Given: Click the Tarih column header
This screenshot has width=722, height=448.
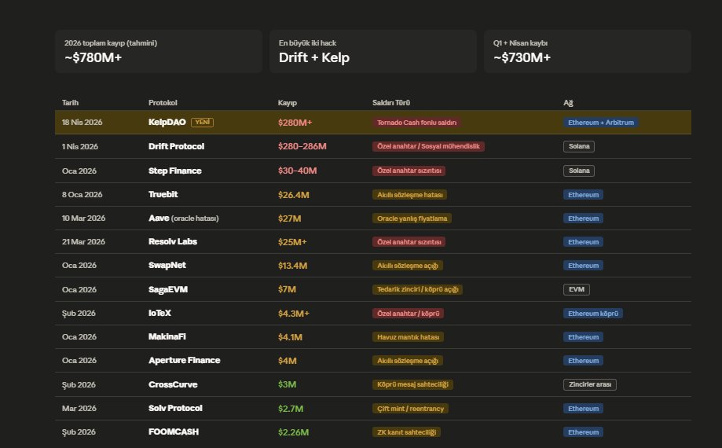Looking at the screenshot, I should pyautogui.click(x=71, y=103).
